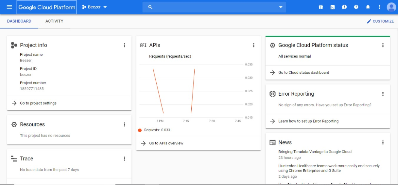The width and height of the screenshot is (398, 185).
Task: Open the help question mark icon
Action: click(356, 7)
